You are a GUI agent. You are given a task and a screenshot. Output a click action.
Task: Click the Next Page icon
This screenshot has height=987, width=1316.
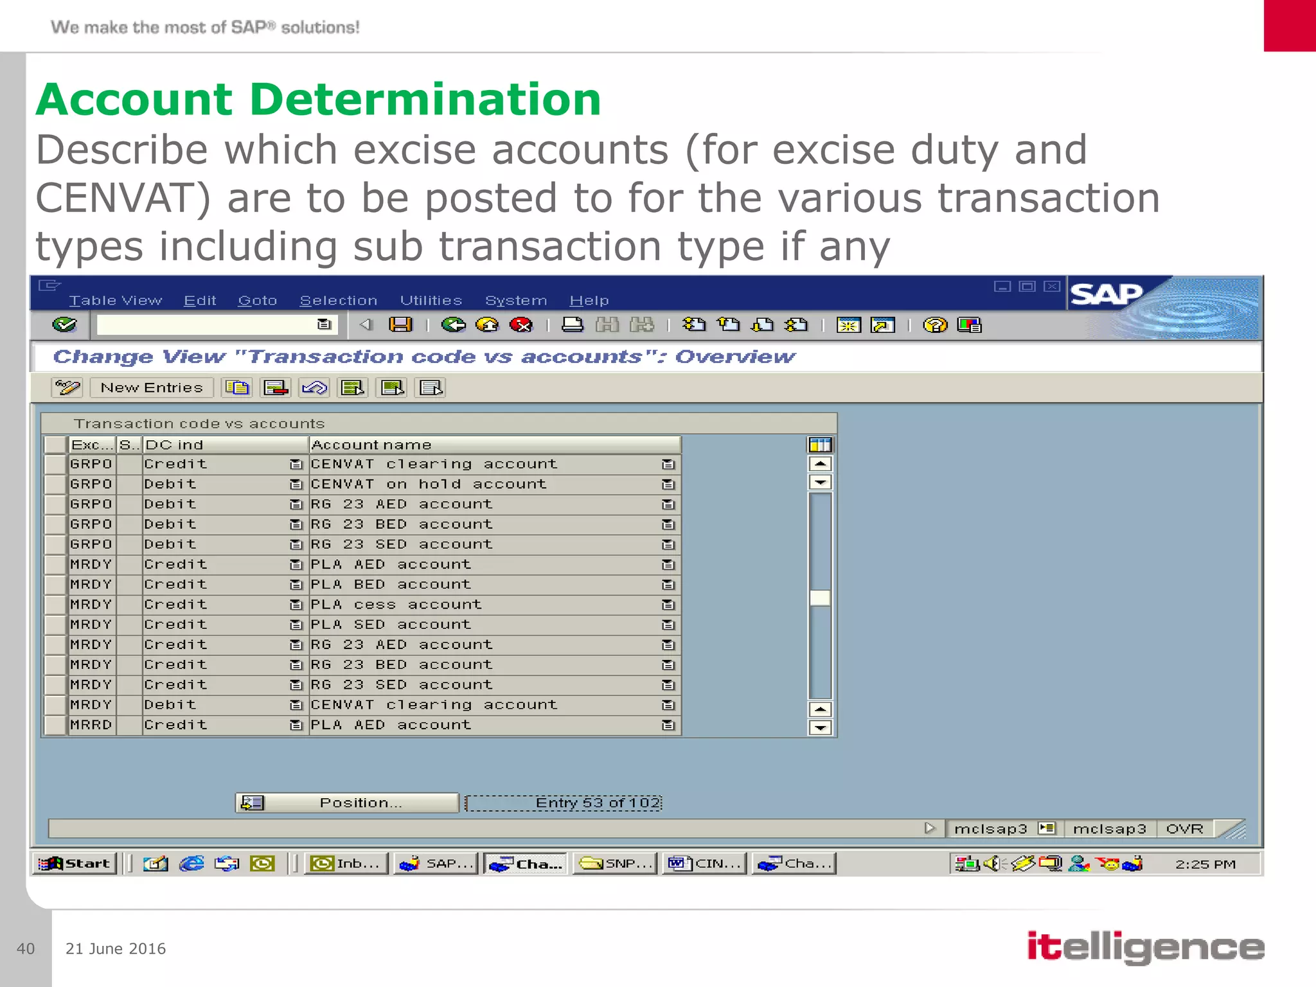tap(763, 325)
